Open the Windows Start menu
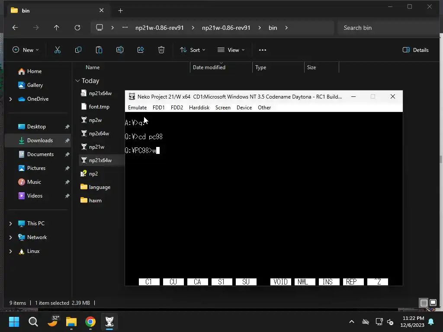The width and height of the screenshot is (443, 332). pyautogui.click(x=14, y=322)
